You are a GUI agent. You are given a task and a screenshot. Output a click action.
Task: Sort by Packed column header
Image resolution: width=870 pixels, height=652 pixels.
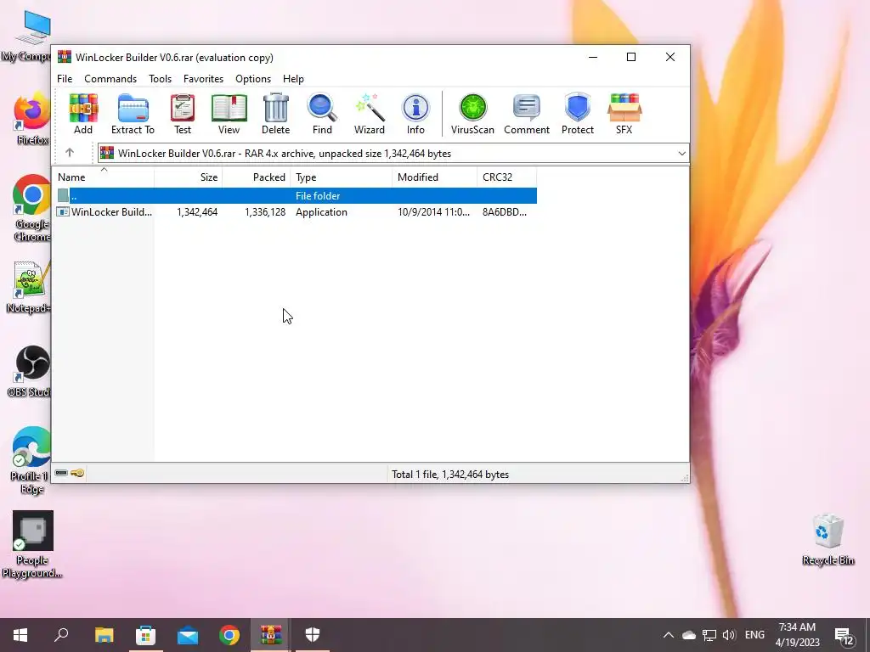pos(257,177)
